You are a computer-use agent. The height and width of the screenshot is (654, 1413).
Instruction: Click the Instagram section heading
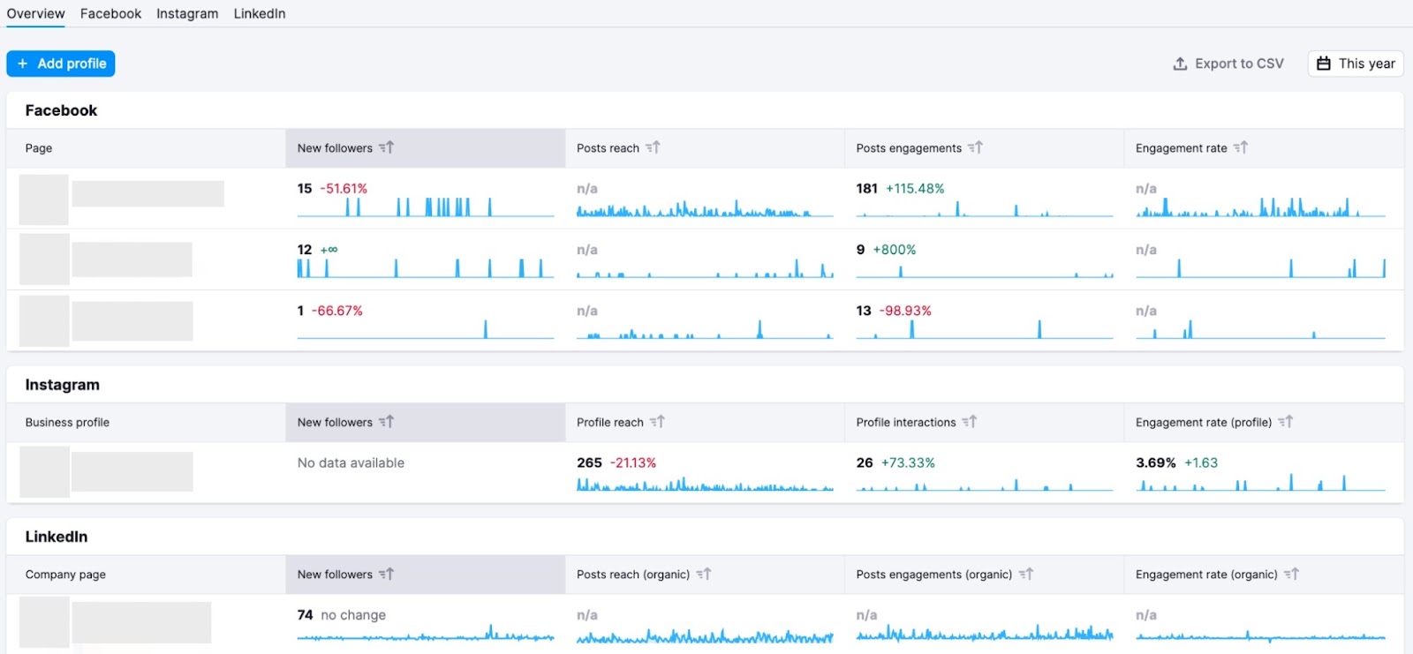coord(62,385)
